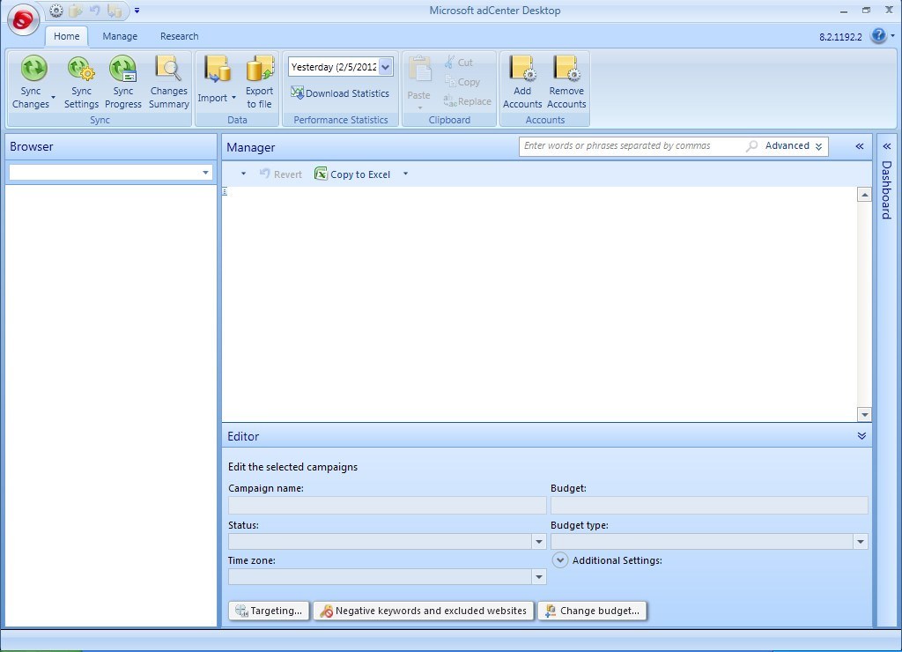This screenshot has width=902, height=652.
Task: Open dropdown arrow left of Revert
Action: click(x=243, y=174)
